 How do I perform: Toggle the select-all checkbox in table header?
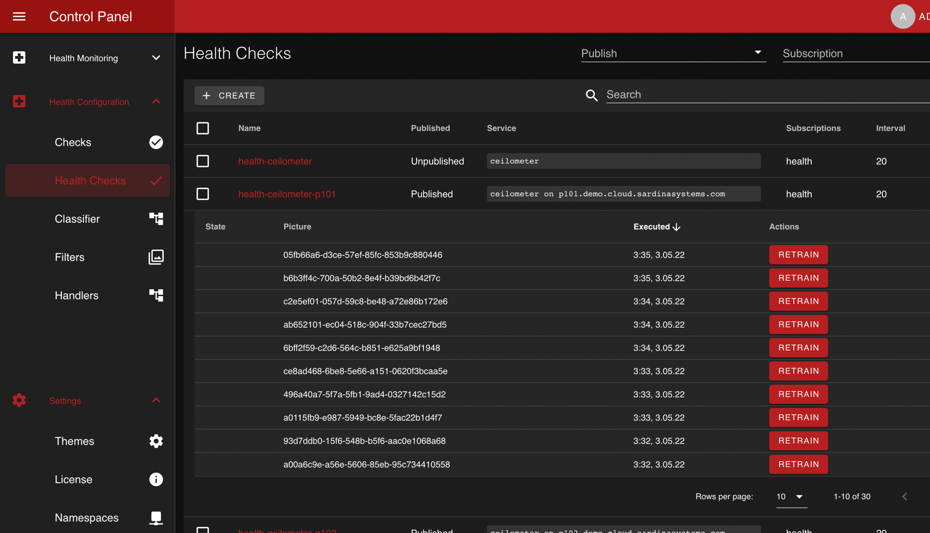(203, 128)
